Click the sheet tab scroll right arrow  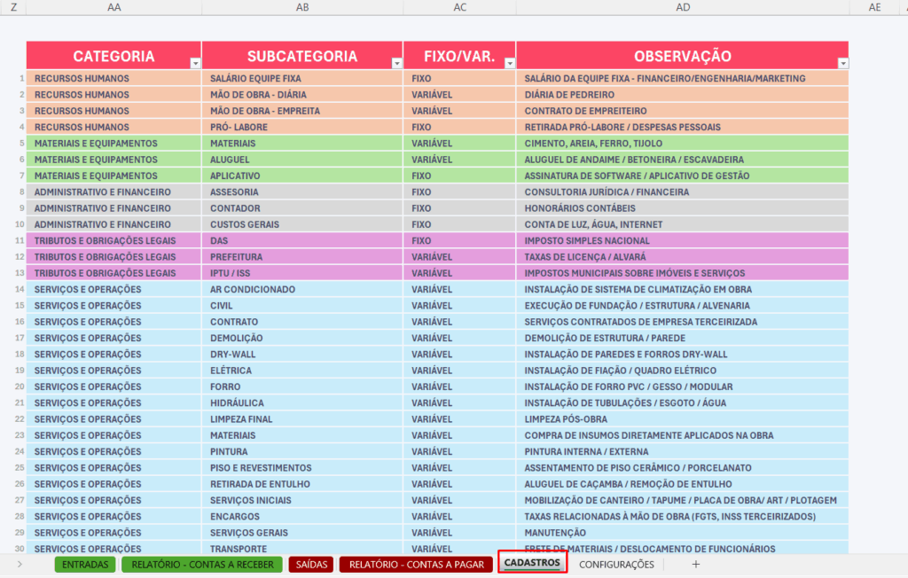coord(20,564)
